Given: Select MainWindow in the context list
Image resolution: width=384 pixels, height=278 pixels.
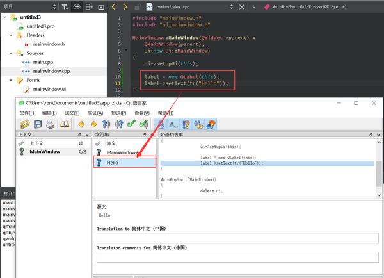Looking at the screenshot, I should click(x=45, y=152).
